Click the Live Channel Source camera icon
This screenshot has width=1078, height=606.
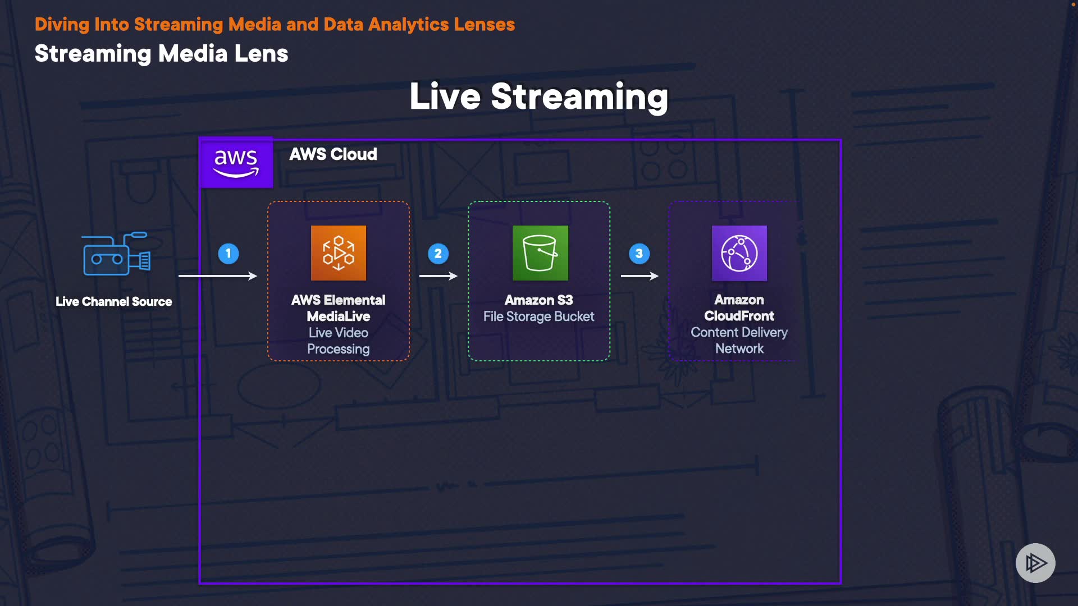[x=116, y=254]
